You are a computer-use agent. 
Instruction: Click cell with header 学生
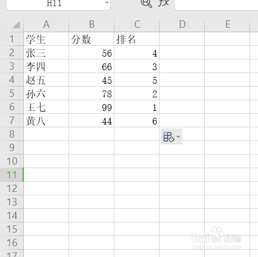(x=46, y=39)
